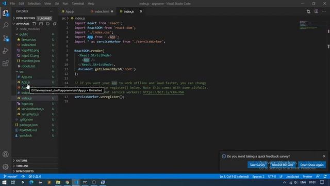Image resolution: width=330 pixels, height=186 pixels.
Task: Collapse the src folder
Action: coord(21,72)
